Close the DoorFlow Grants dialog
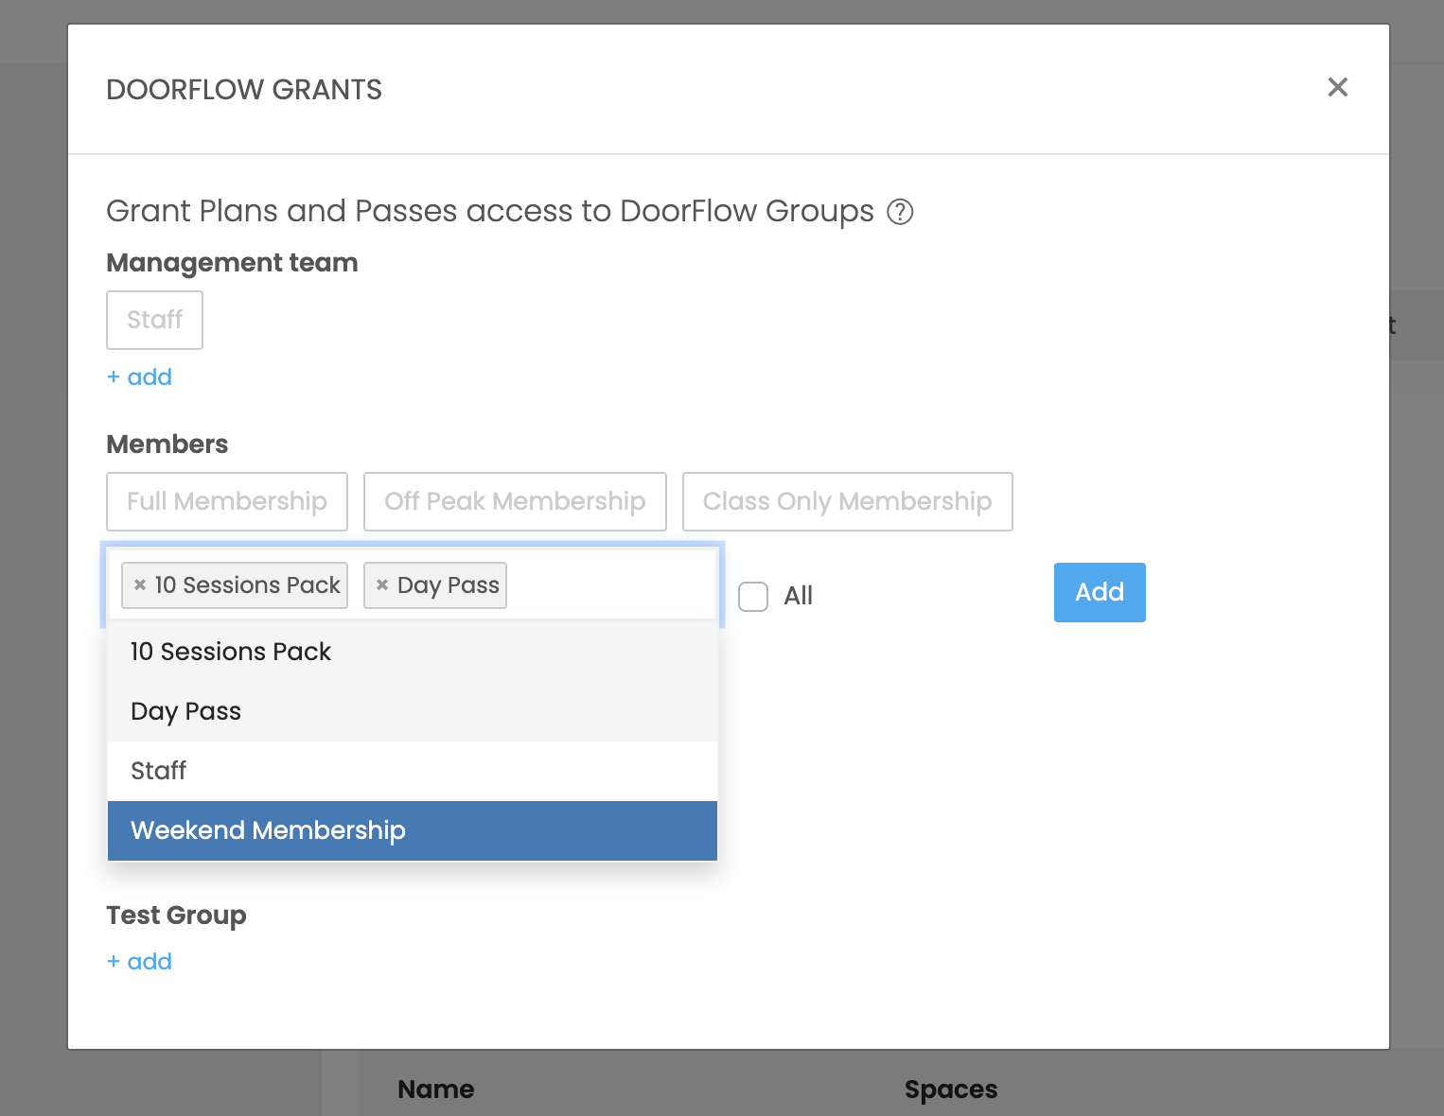This screenshot has height=1116, width=1444. click(x=1337, y=88)
